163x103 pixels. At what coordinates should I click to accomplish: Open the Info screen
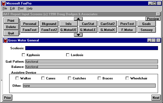pos(69,24)
